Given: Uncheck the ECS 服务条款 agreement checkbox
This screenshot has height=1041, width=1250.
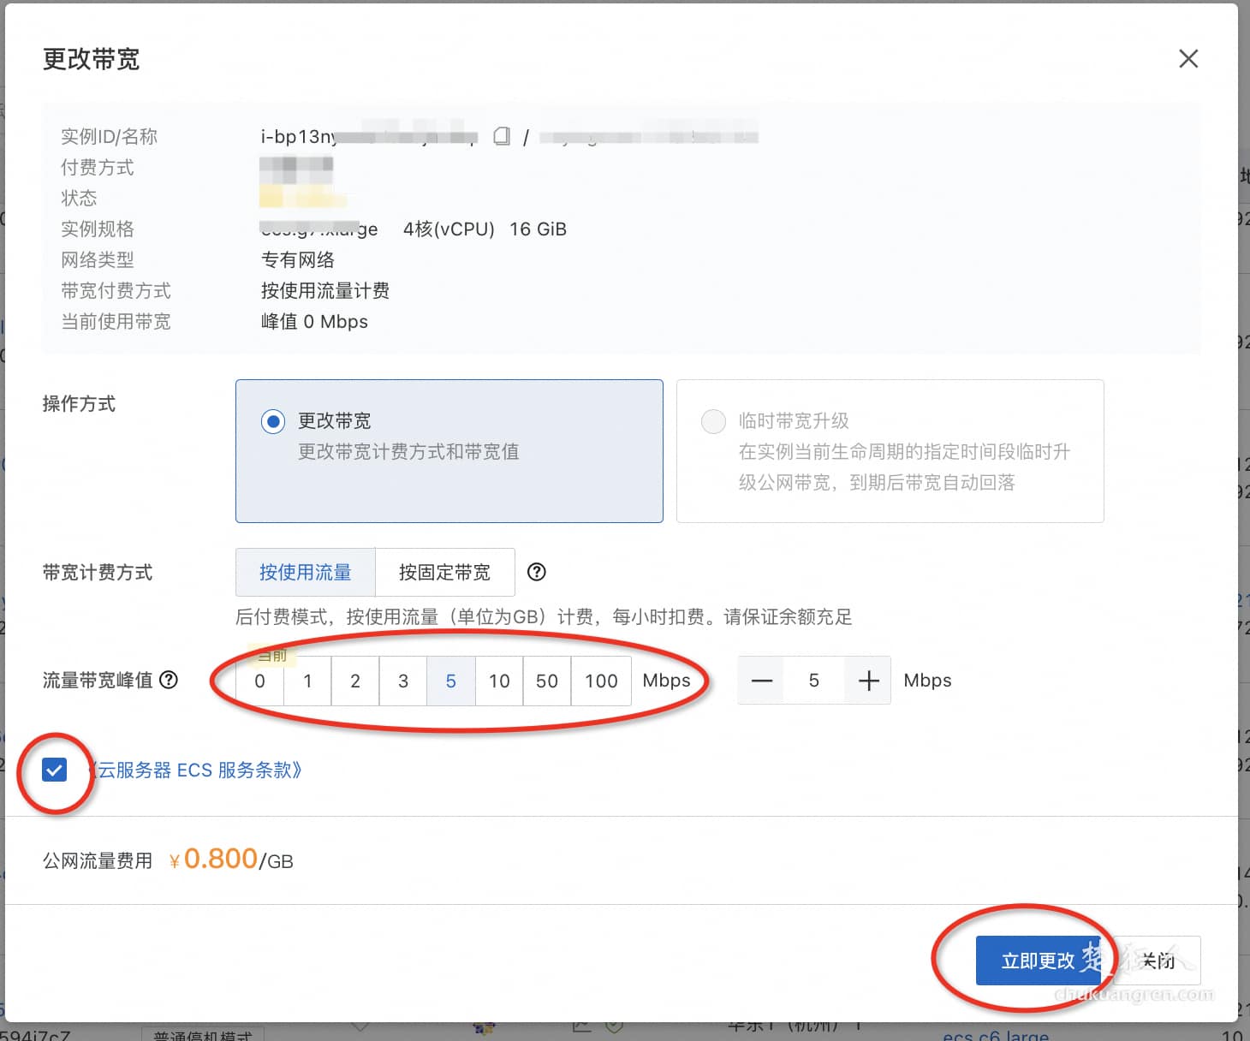Looking at the screenshot, I should tap(55, 770).
